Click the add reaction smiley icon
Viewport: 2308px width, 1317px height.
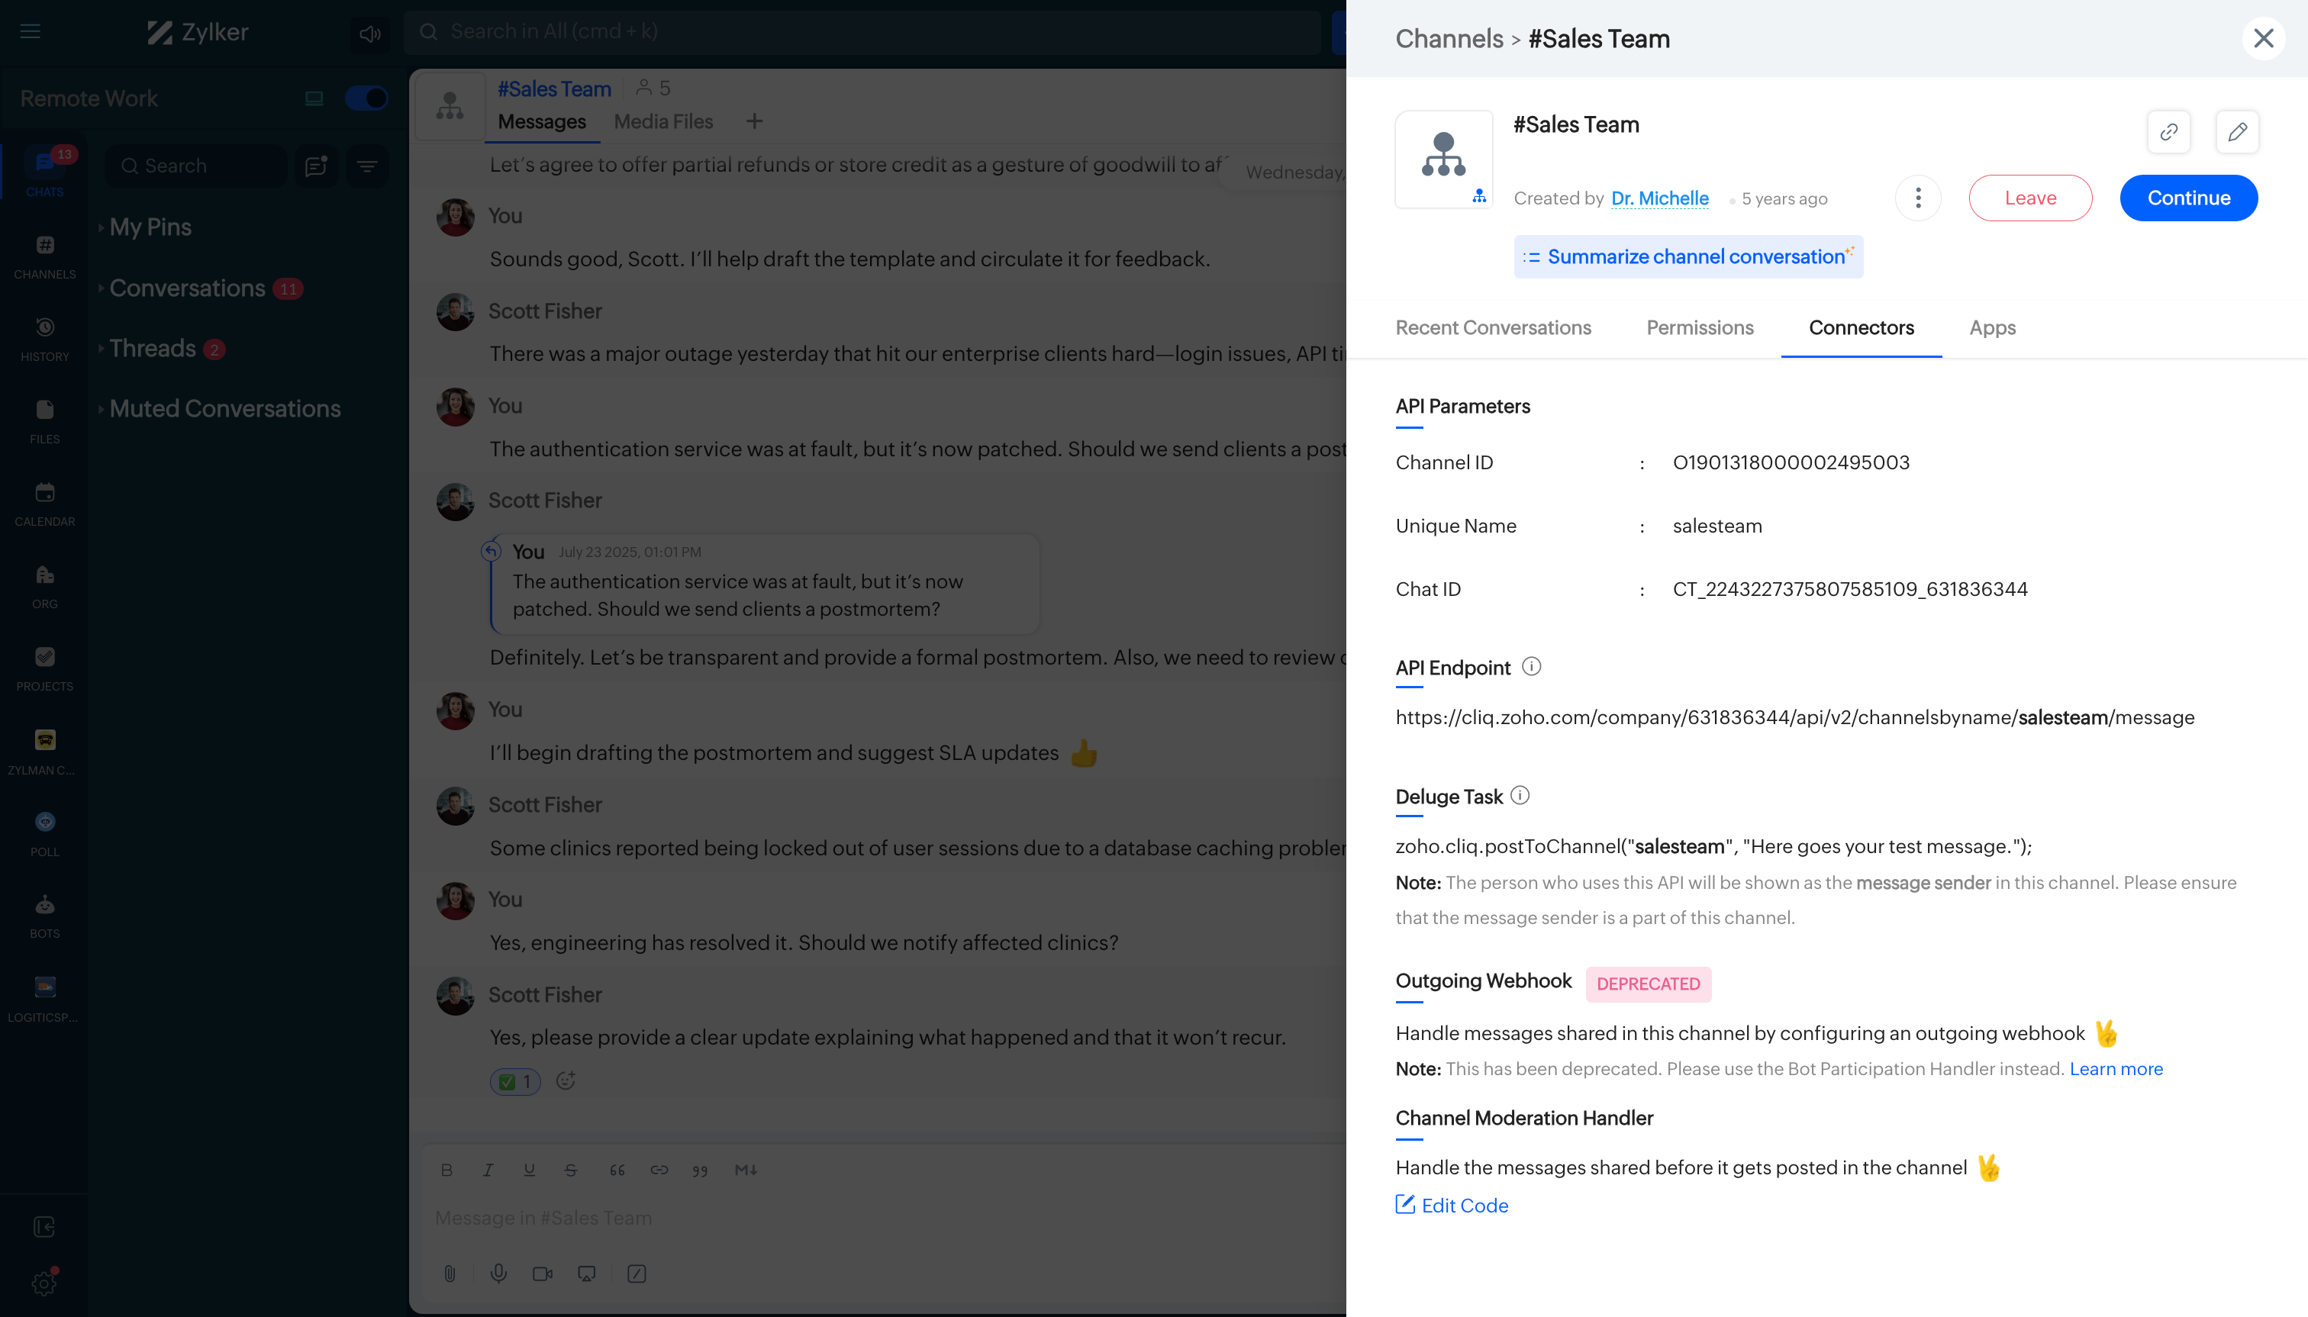coord(566,1080)
